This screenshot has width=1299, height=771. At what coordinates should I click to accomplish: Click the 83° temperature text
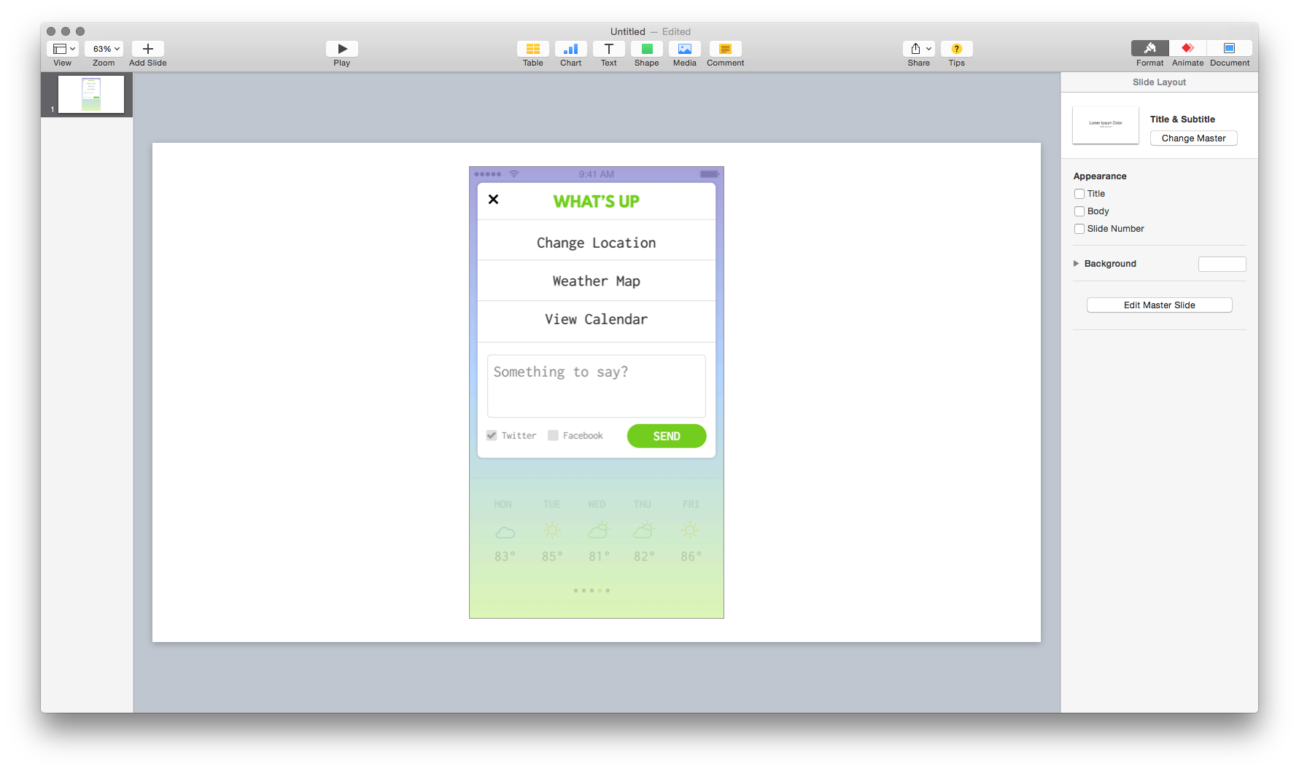[505, 557]
